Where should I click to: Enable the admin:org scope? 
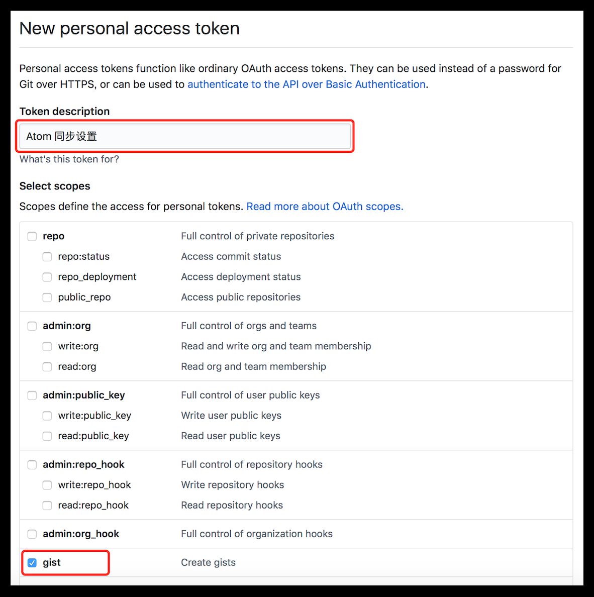tap(32, 326)
